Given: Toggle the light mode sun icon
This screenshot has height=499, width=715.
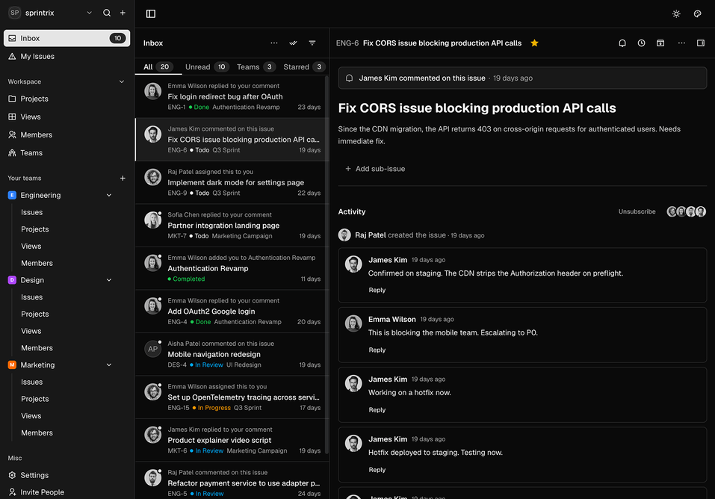Looking at the screenshot, I should coord(676,13).
